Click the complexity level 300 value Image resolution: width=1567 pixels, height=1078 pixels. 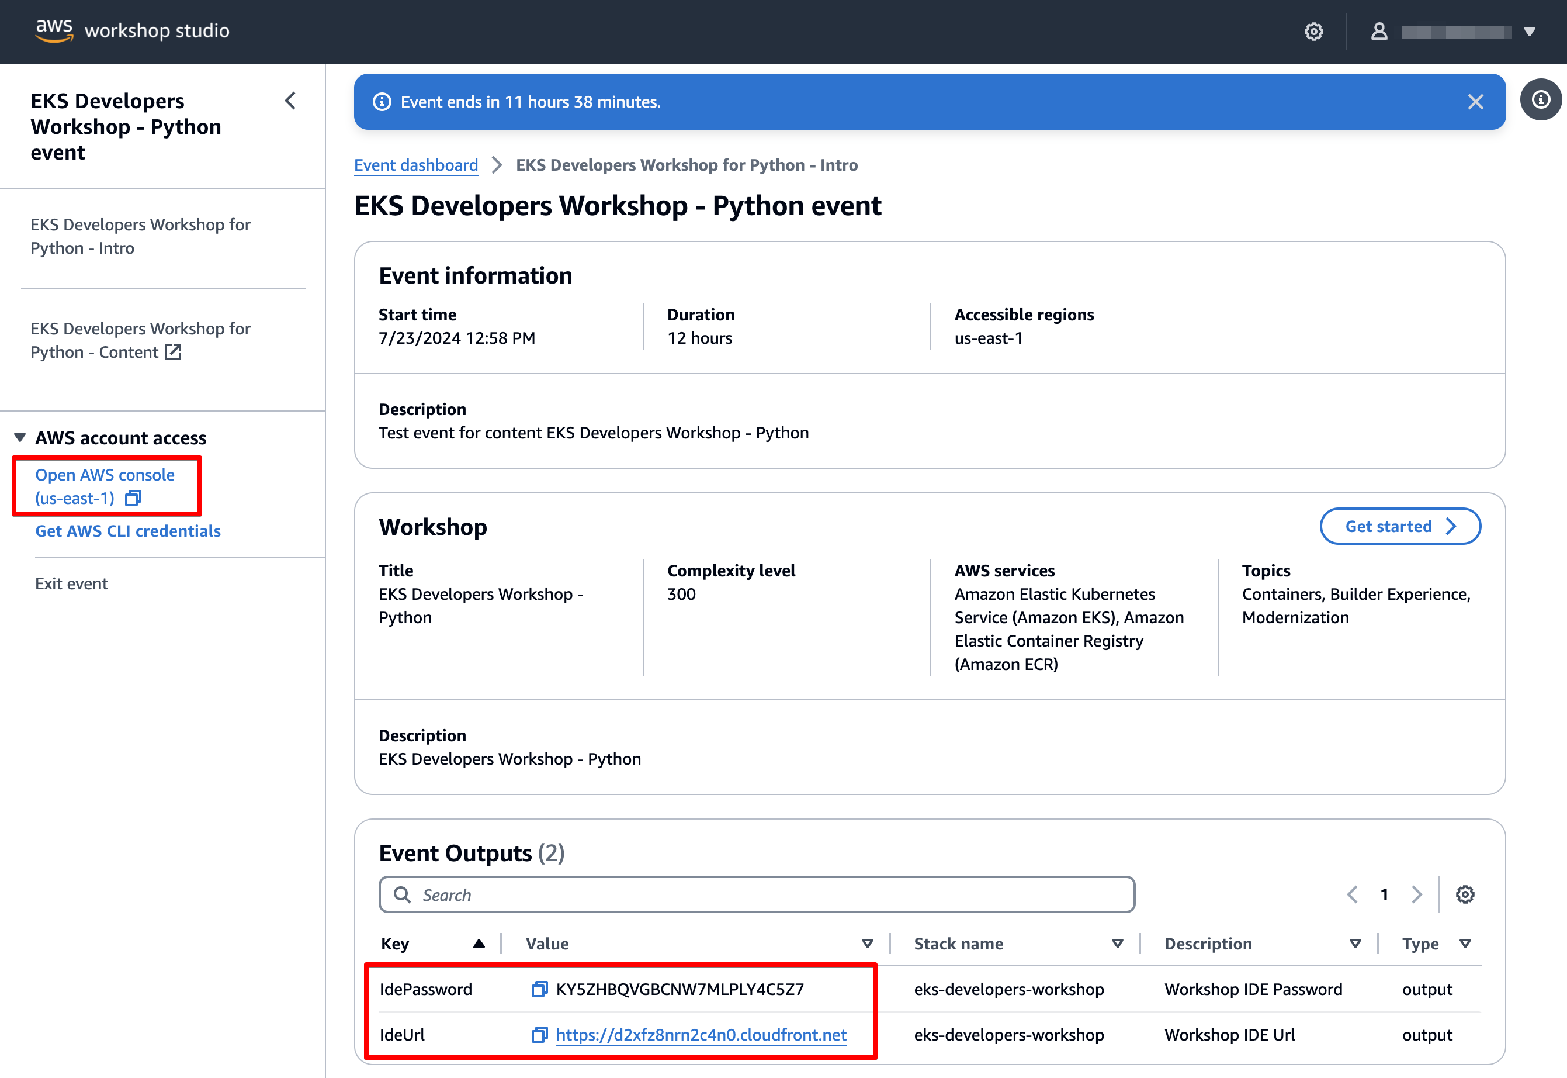click(x=682, y=594)
